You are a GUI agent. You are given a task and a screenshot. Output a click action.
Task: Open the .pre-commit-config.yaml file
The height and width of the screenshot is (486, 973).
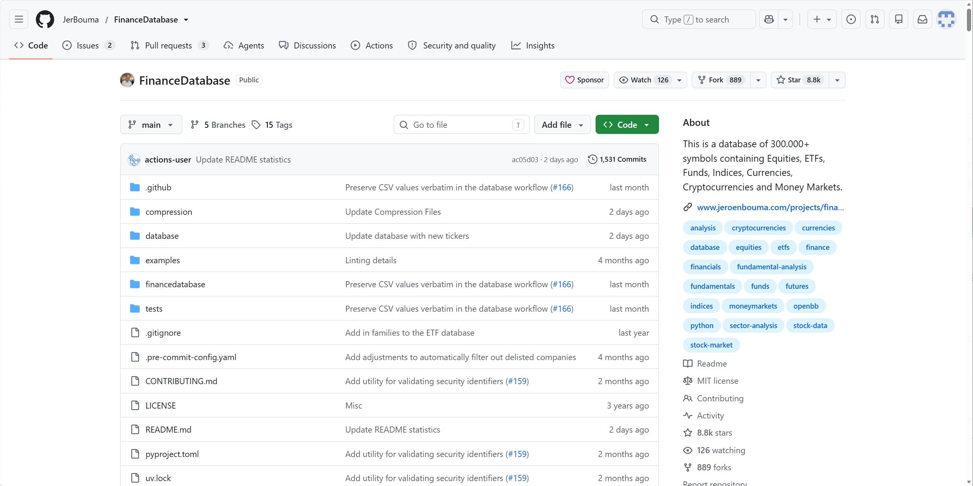pyautogui.click(x=191, y=357)
